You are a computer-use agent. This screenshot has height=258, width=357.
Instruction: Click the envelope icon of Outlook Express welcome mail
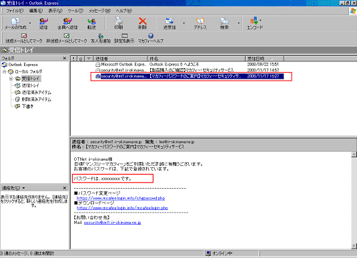tap(97, 65)
